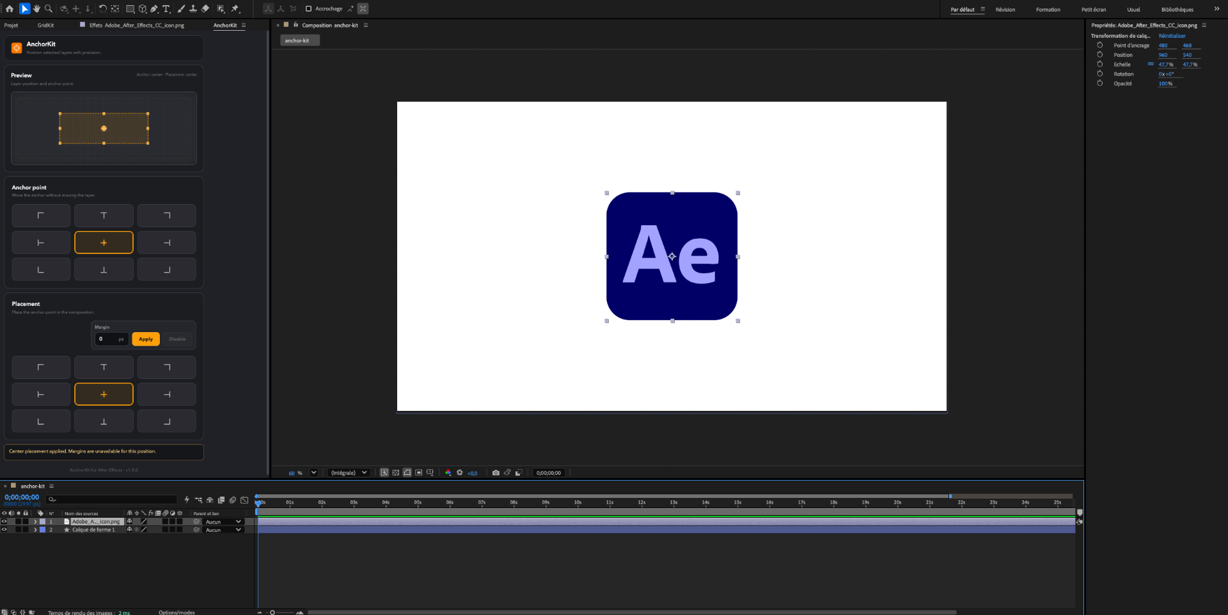Set anchor point to top center
The height and width of the screenshot is (615, 1228).
tap(104, 216)
